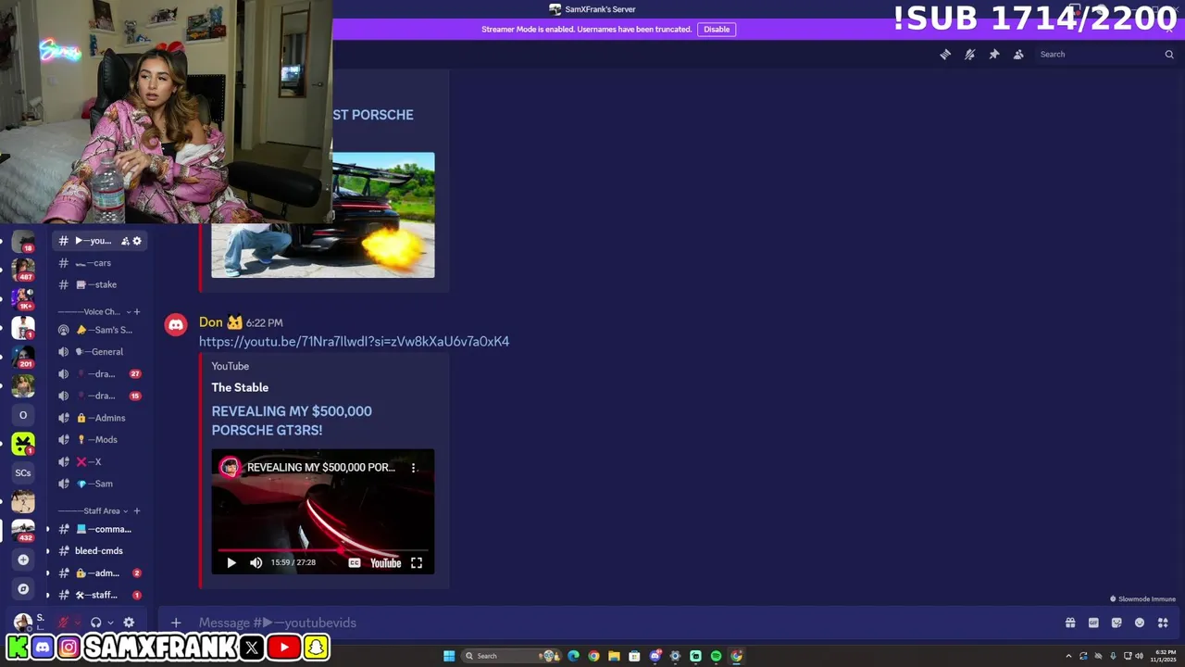Select server icon with 487 badge
Screen dimensions: 1185x667
23,270
